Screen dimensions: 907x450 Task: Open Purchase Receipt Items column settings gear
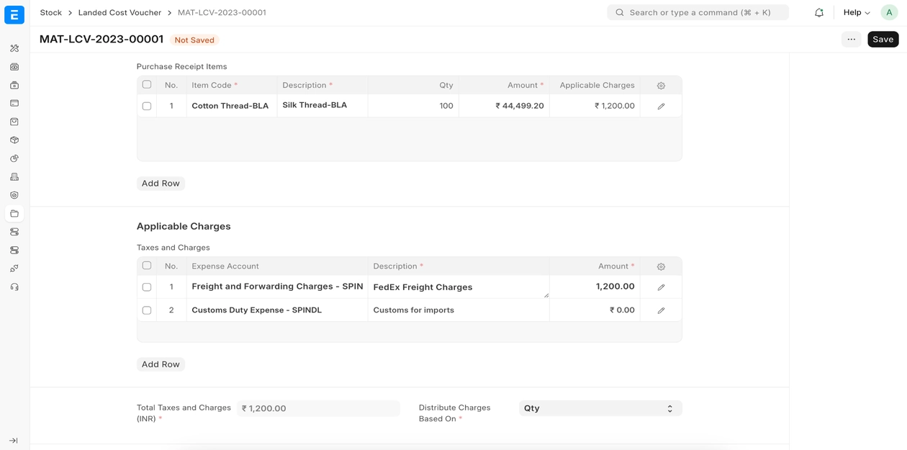point(661,86)
